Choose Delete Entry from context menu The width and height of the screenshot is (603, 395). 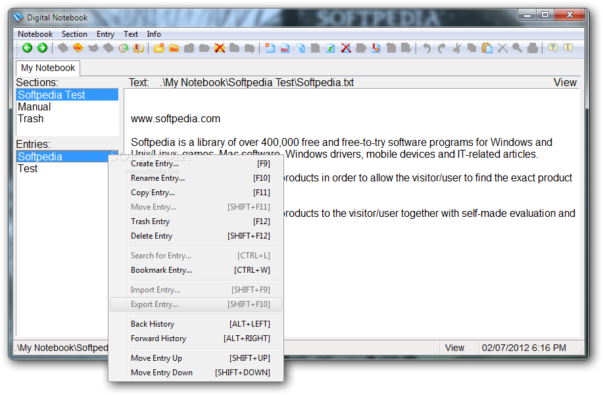[x=196, y=236]
